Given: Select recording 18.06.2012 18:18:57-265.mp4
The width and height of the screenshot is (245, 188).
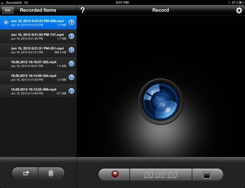Looking at the screenshot, I should pos(38,64).
